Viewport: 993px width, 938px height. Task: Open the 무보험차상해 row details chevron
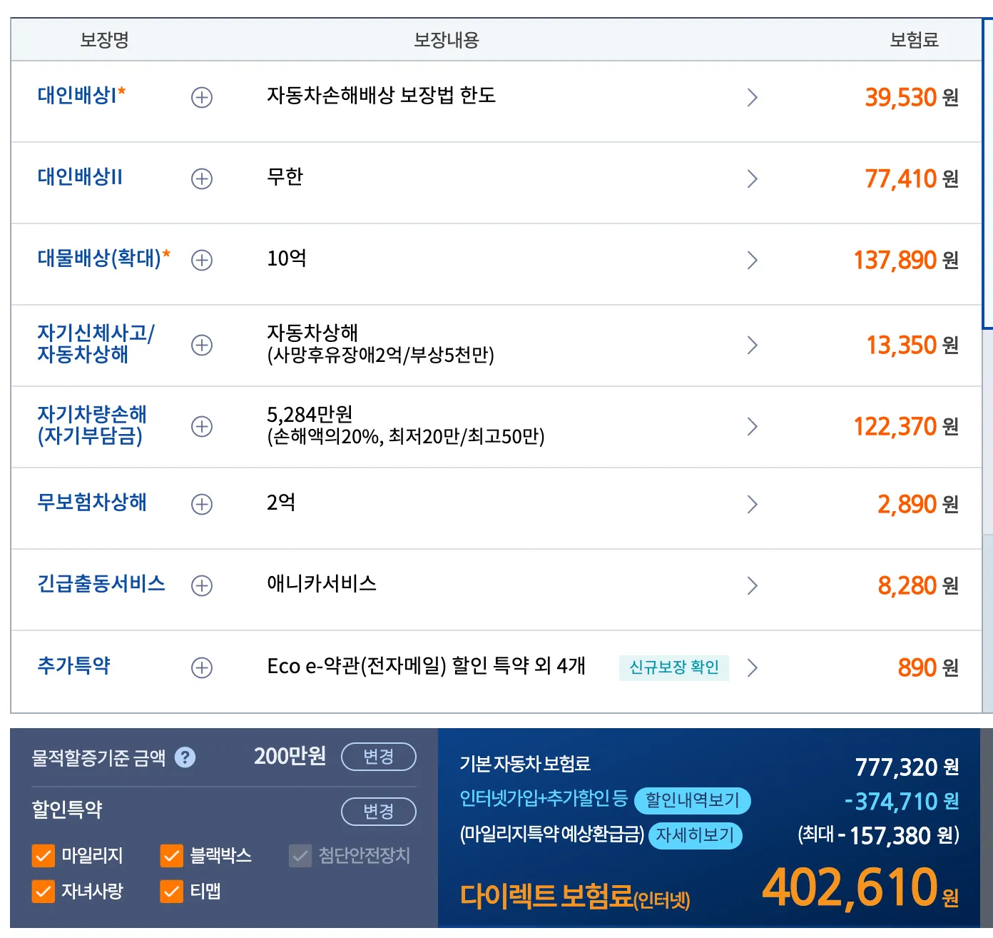[x=753, y=505]
